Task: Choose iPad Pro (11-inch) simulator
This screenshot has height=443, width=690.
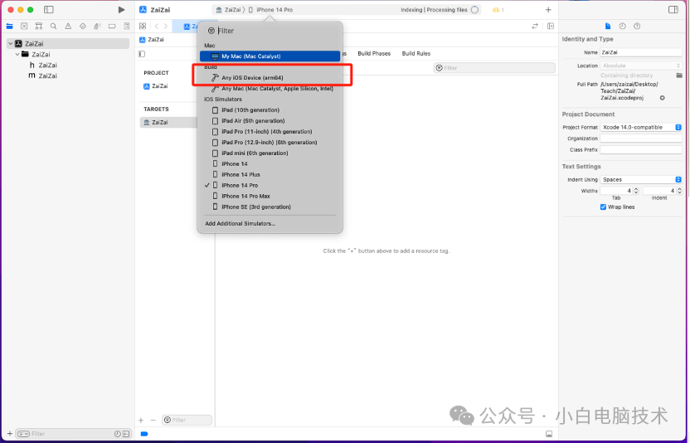Action: [x=270, y=132]
